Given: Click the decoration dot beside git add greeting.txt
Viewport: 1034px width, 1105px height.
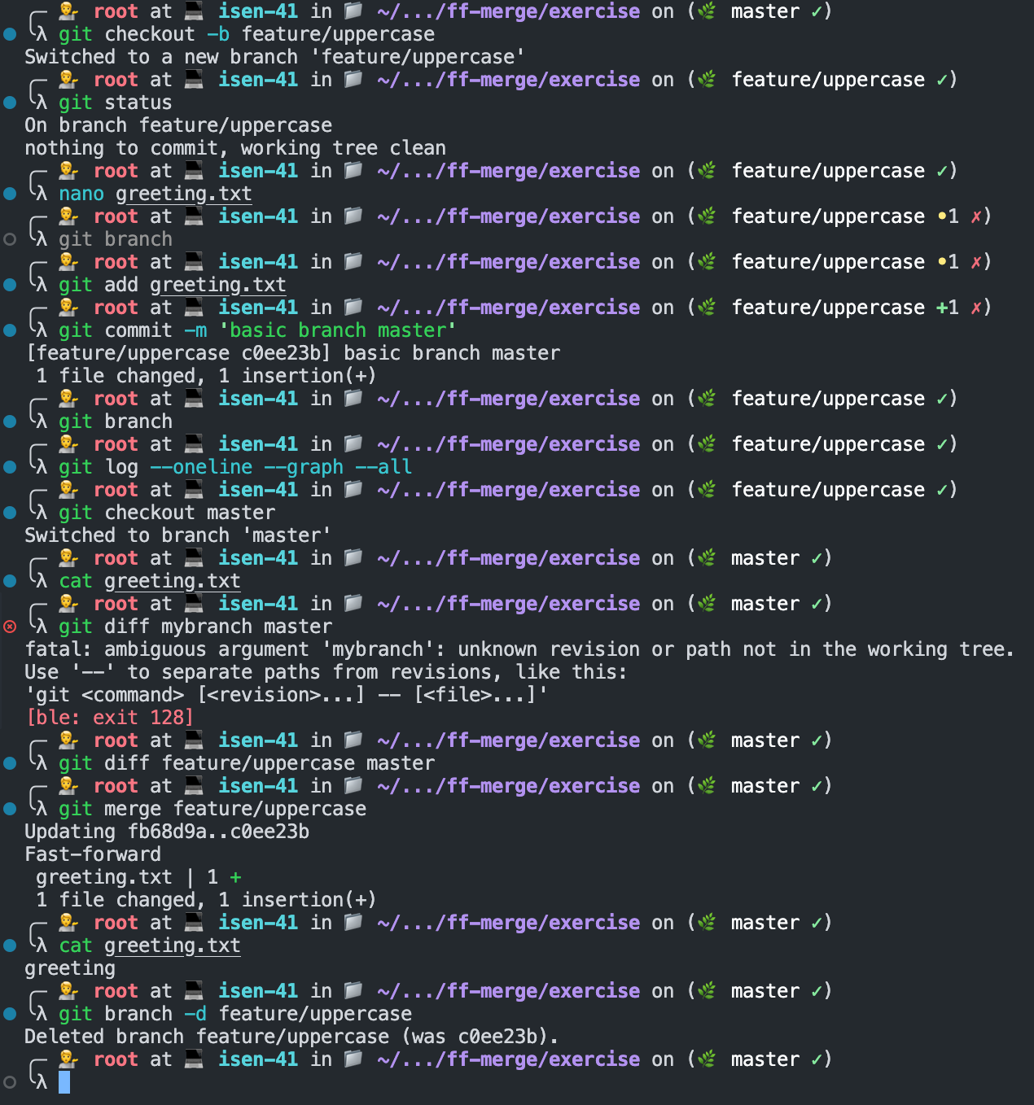Looking at the screenshot, I should click(10, 285).
